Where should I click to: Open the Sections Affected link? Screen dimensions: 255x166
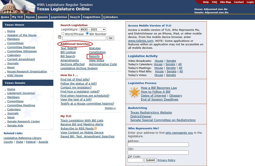pos(73,64)
